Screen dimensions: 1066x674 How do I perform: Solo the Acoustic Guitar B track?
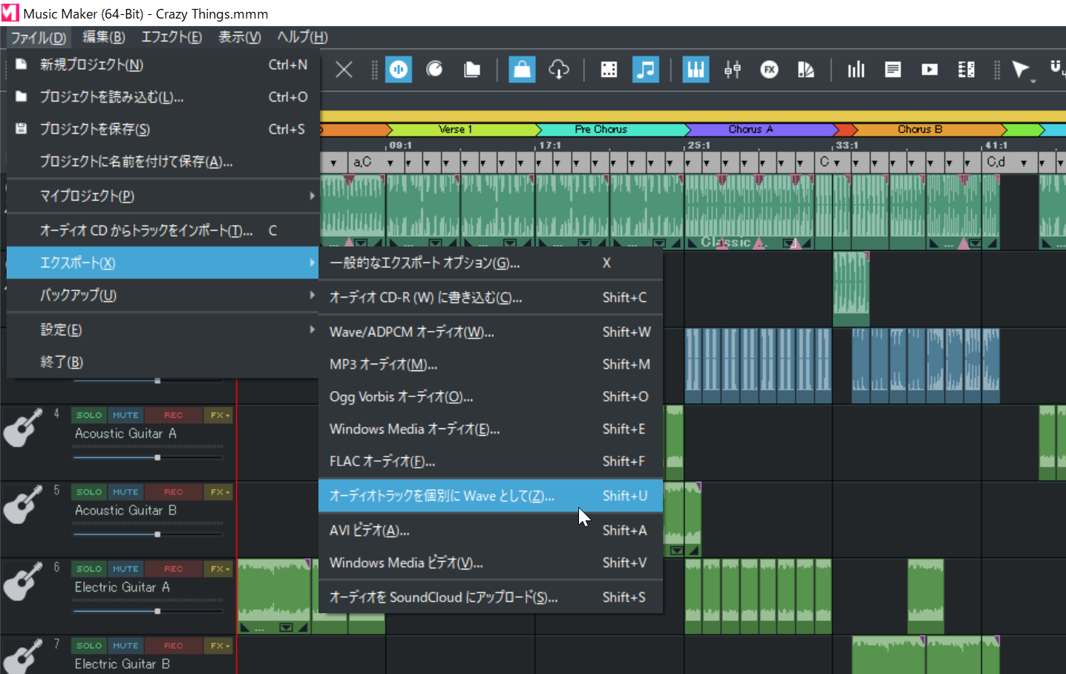tap(89, 492)
